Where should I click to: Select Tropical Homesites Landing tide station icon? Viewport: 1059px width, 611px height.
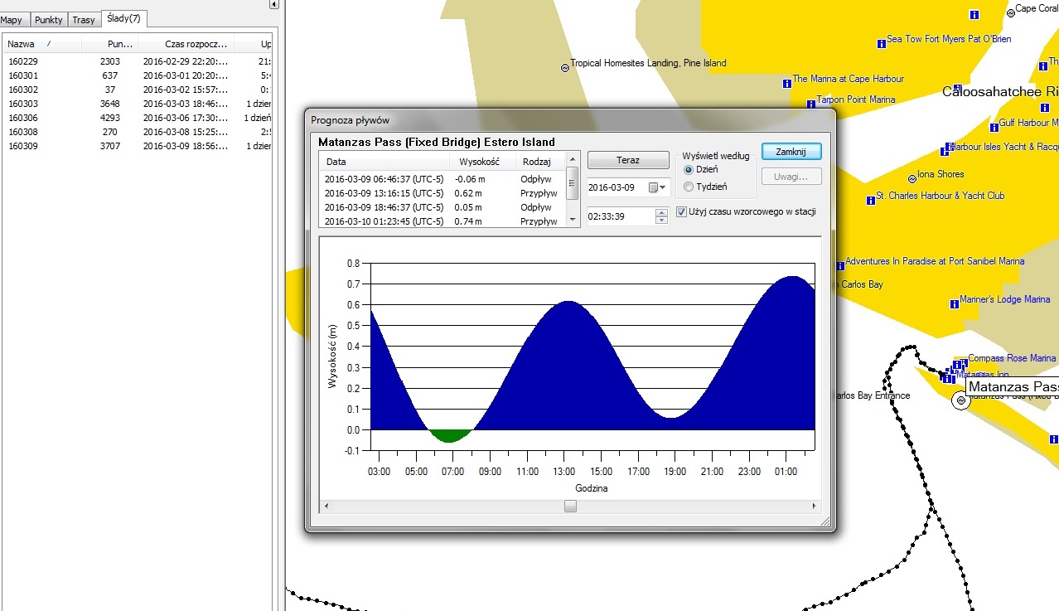coord(565,68)
